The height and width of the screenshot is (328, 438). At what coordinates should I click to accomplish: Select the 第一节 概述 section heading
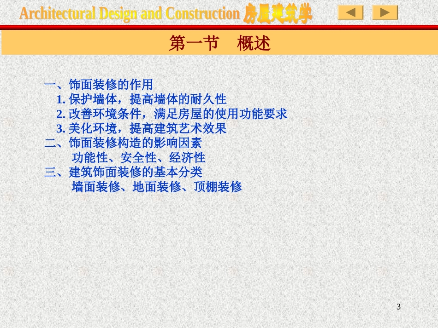coord(219,43)
